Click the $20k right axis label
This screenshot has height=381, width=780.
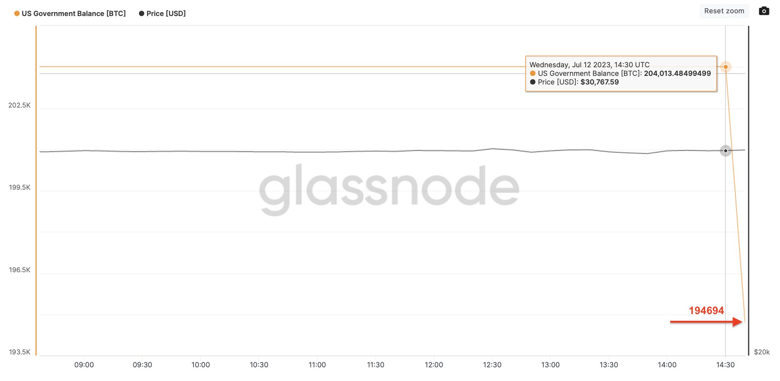click(x=762, y=352)
